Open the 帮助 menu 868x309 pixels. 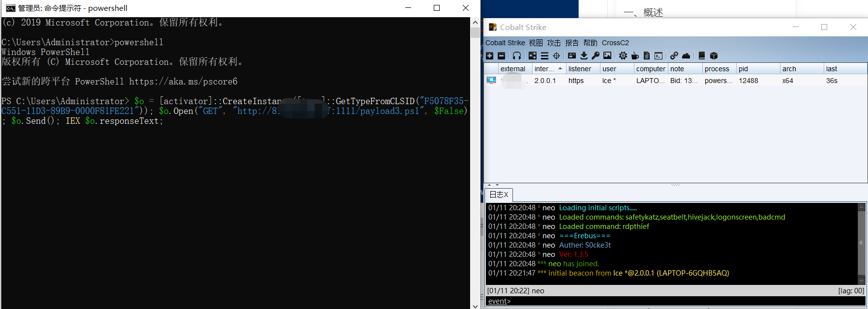click(591, 43)
